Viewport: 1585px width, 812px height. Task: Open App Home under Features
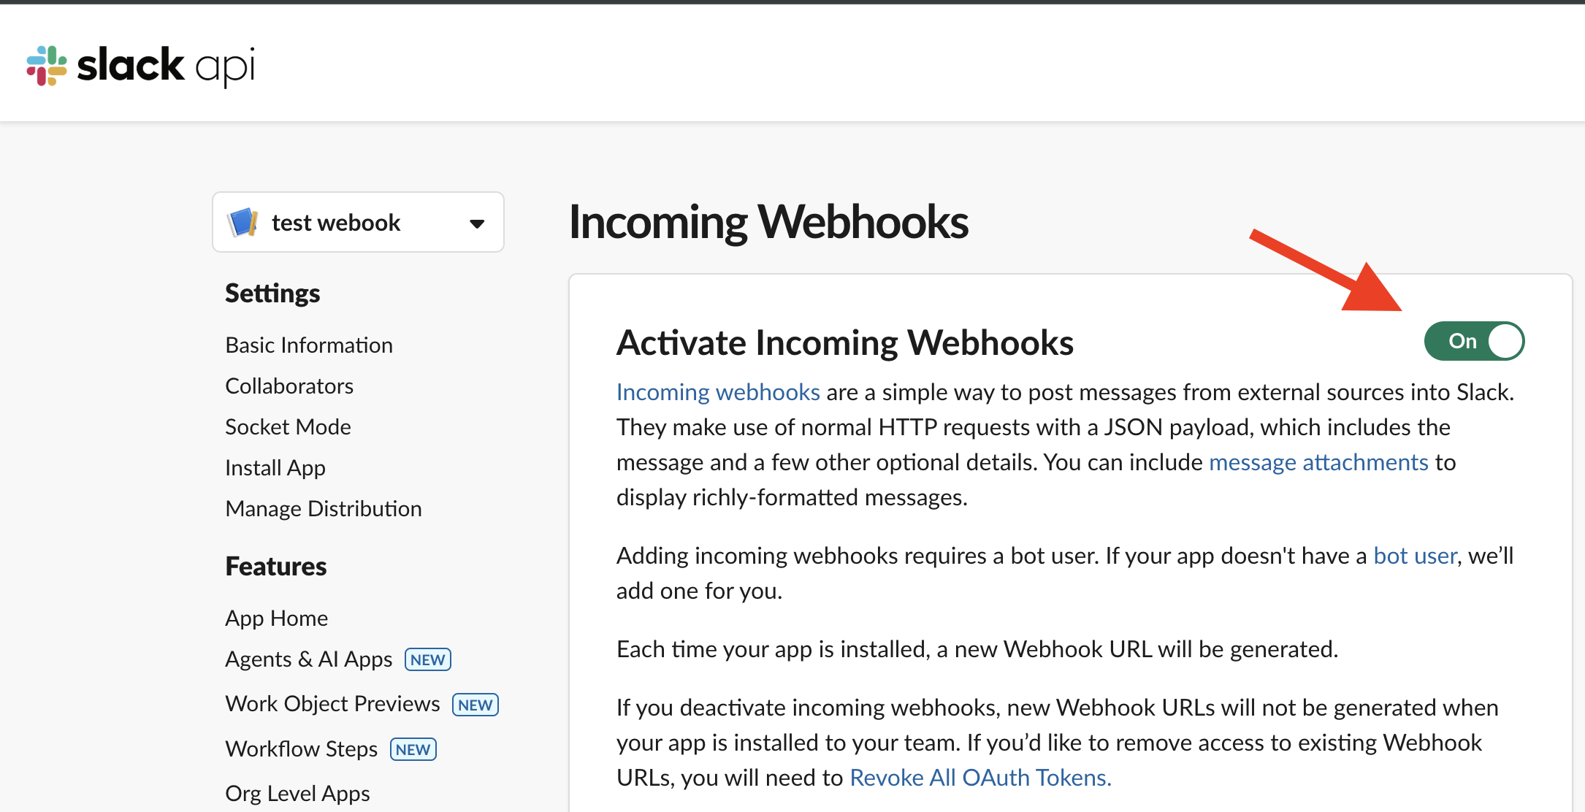pos(276,618)
